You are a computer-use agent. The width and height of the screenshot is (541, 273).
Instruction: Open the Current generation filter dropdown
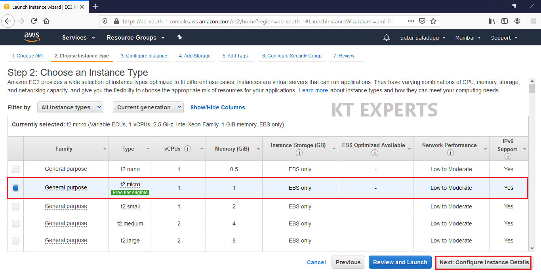(148, 107)
